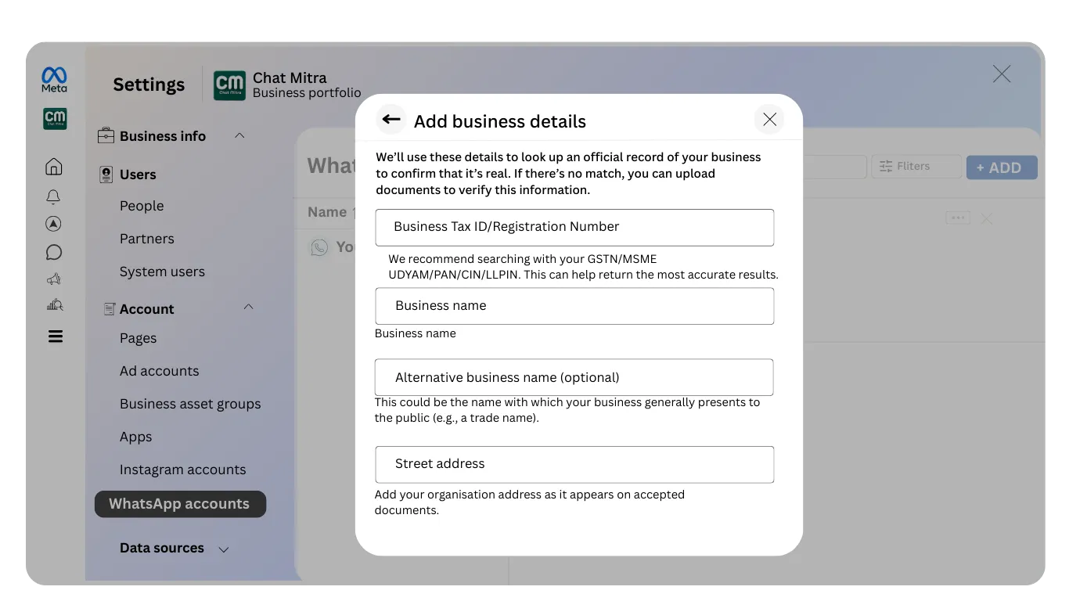Collapse the Business info section
This screenshot has width=1069, height=601.
point(239,135)
